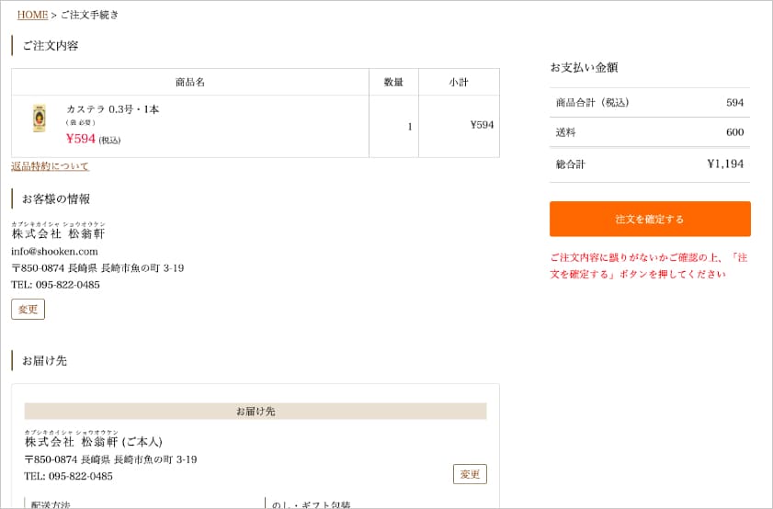Click the 配送方法 label at bottom

[51, 504]
